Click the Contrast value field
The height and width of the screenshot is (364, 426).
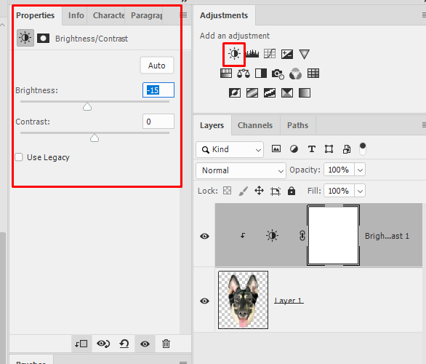click(x=158, y=122)
